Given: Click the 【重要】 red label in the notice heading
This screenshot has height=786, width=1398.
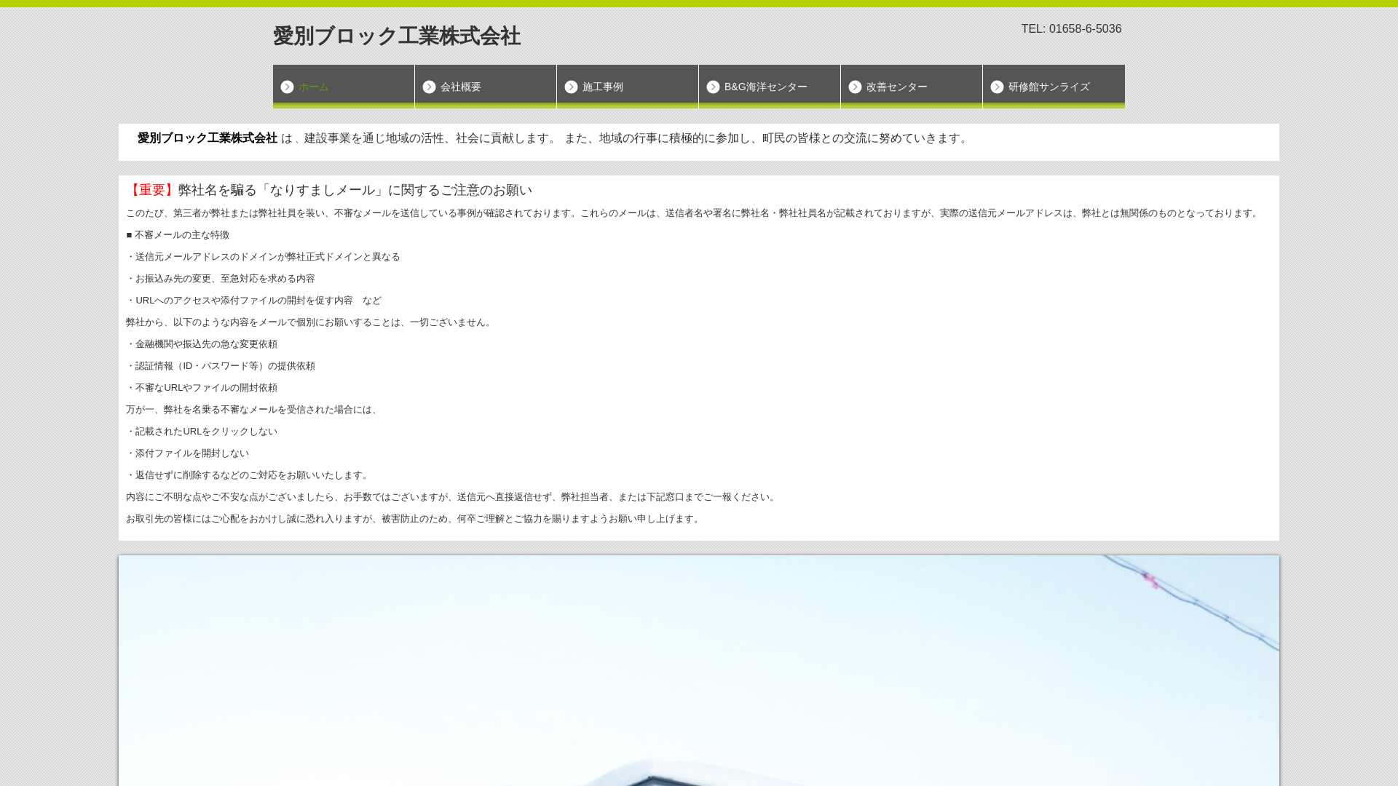Looking at the screenshot, I should (152, 190).
